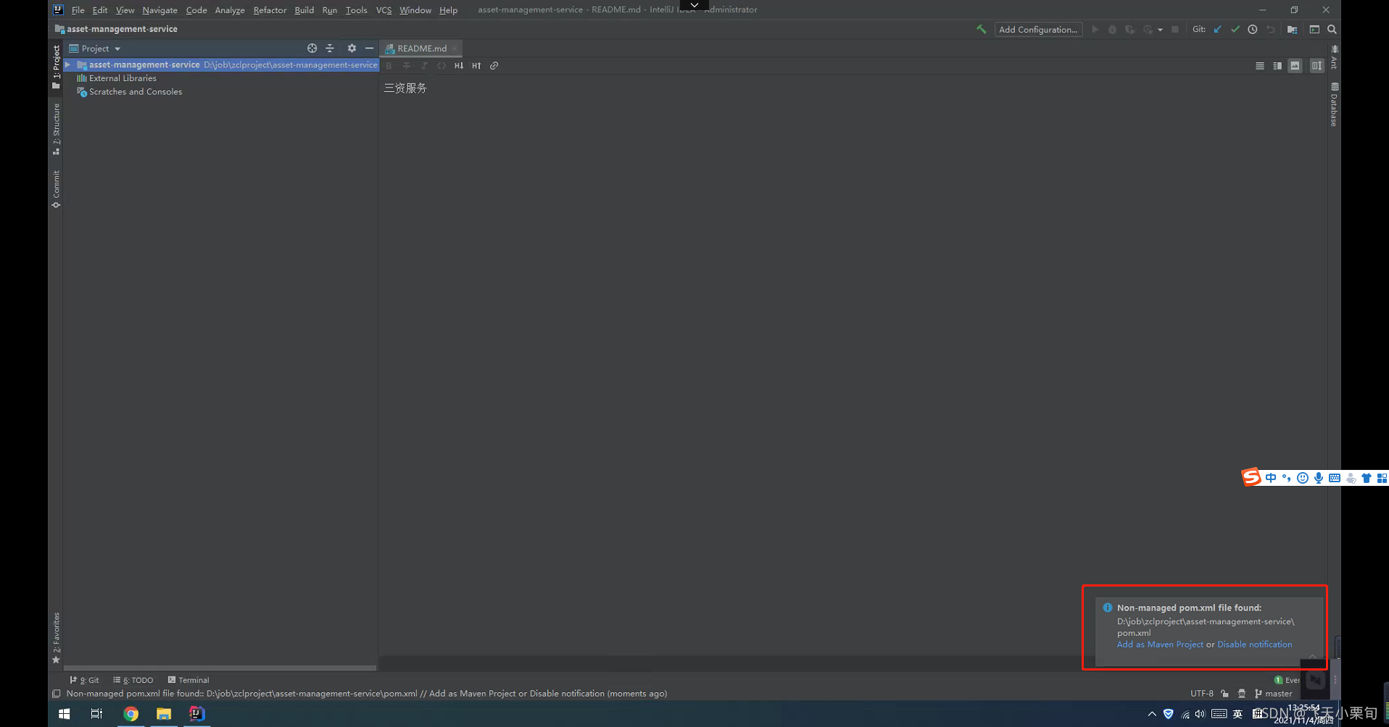The image size is (1389, 727).
Task: Close the README.md tab
Action: click(455, 49)
